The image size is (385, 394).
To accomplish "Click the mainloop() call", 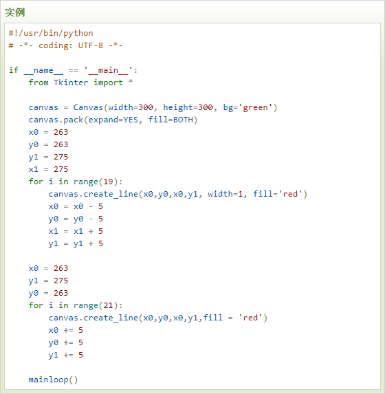I will (x=53, y=380).
